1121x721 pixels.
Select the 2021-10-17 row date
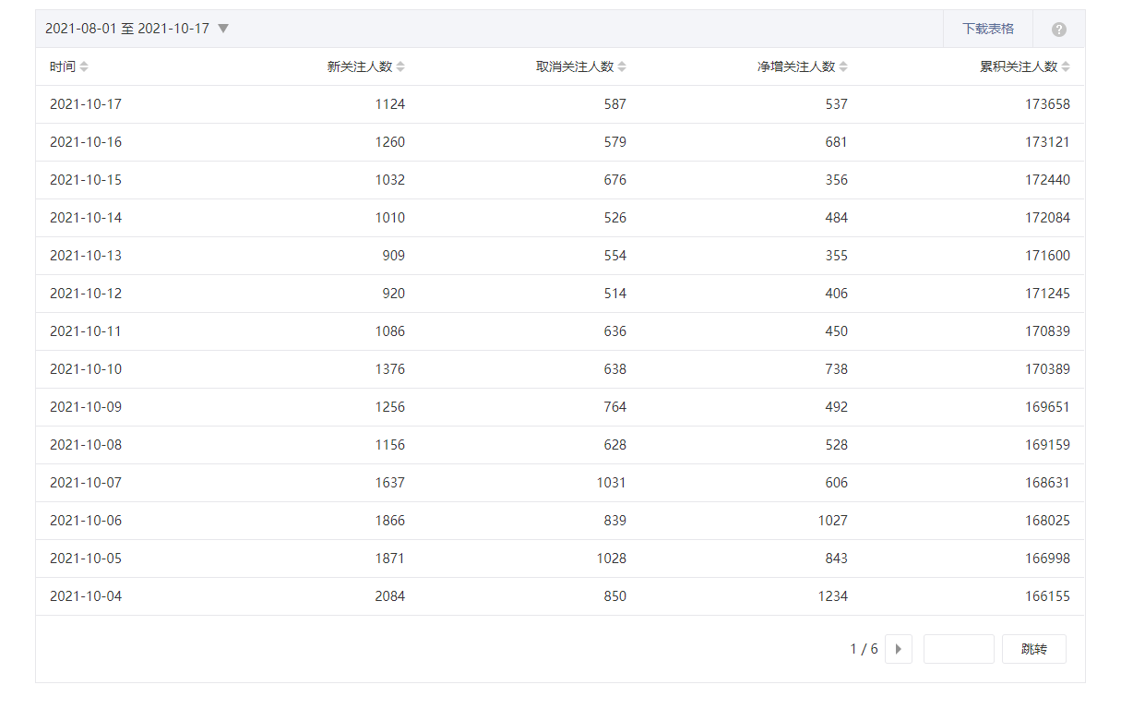pos(86,104)
